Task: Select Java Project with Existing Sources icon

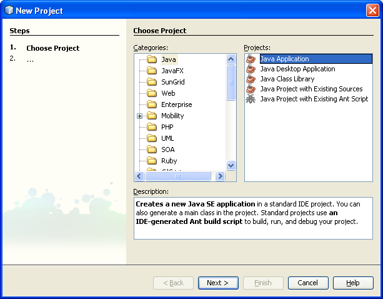Action: pos(251,89)
